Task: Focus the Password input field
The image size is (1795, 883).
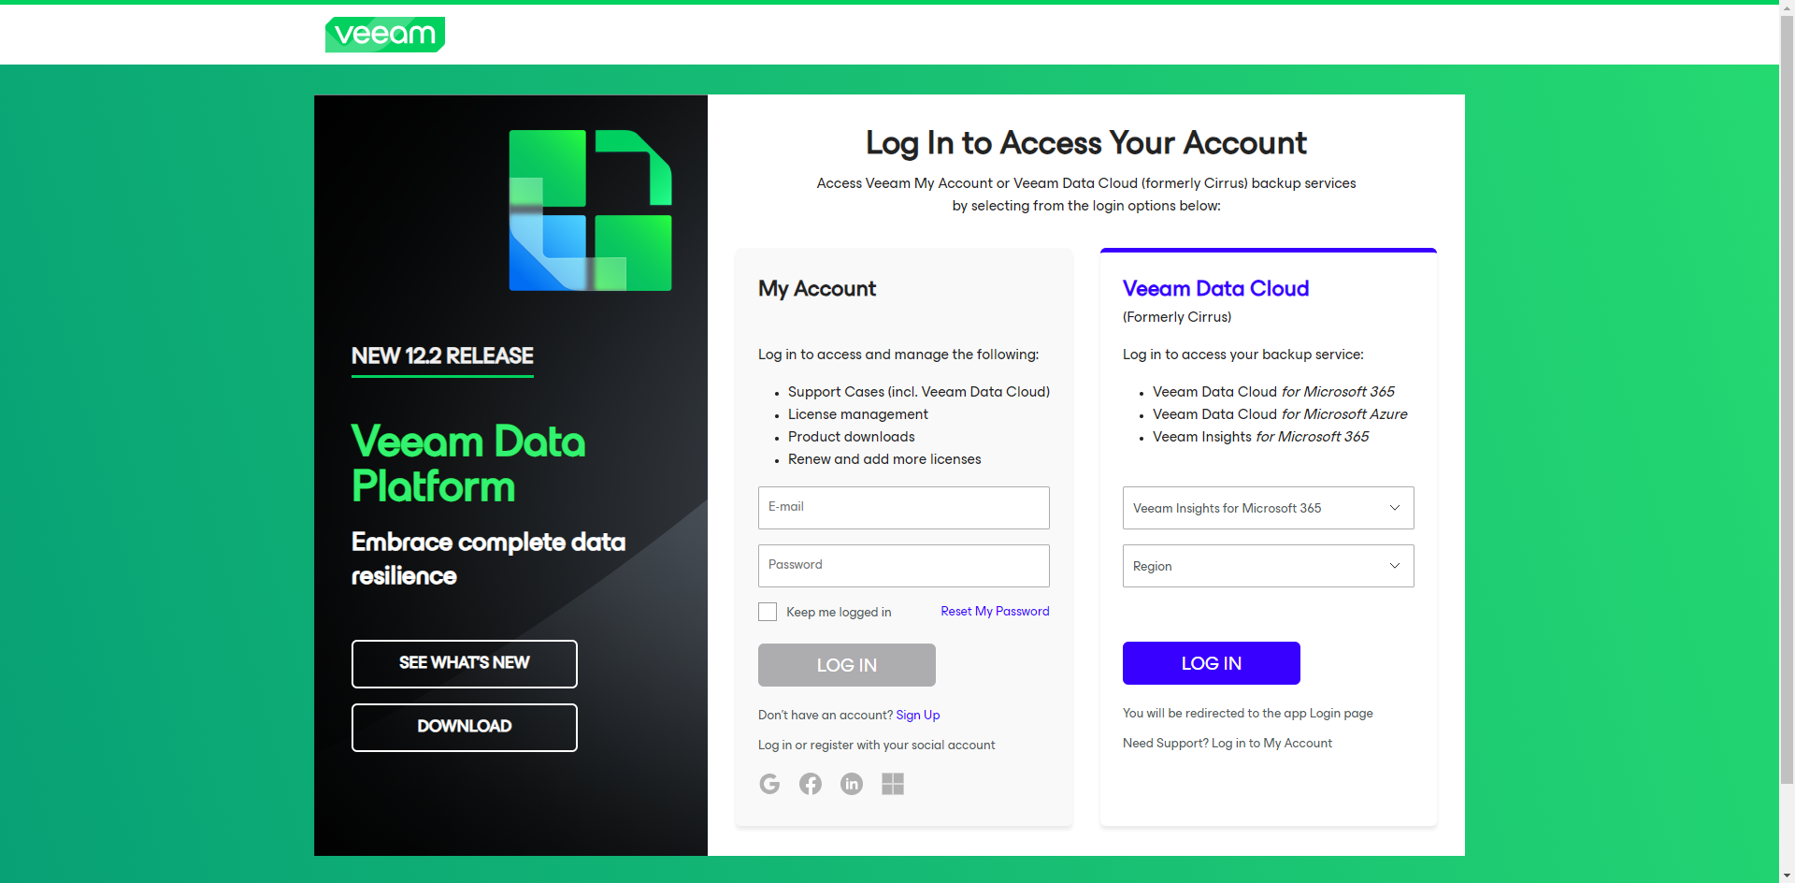Action: tap(903, 566)
